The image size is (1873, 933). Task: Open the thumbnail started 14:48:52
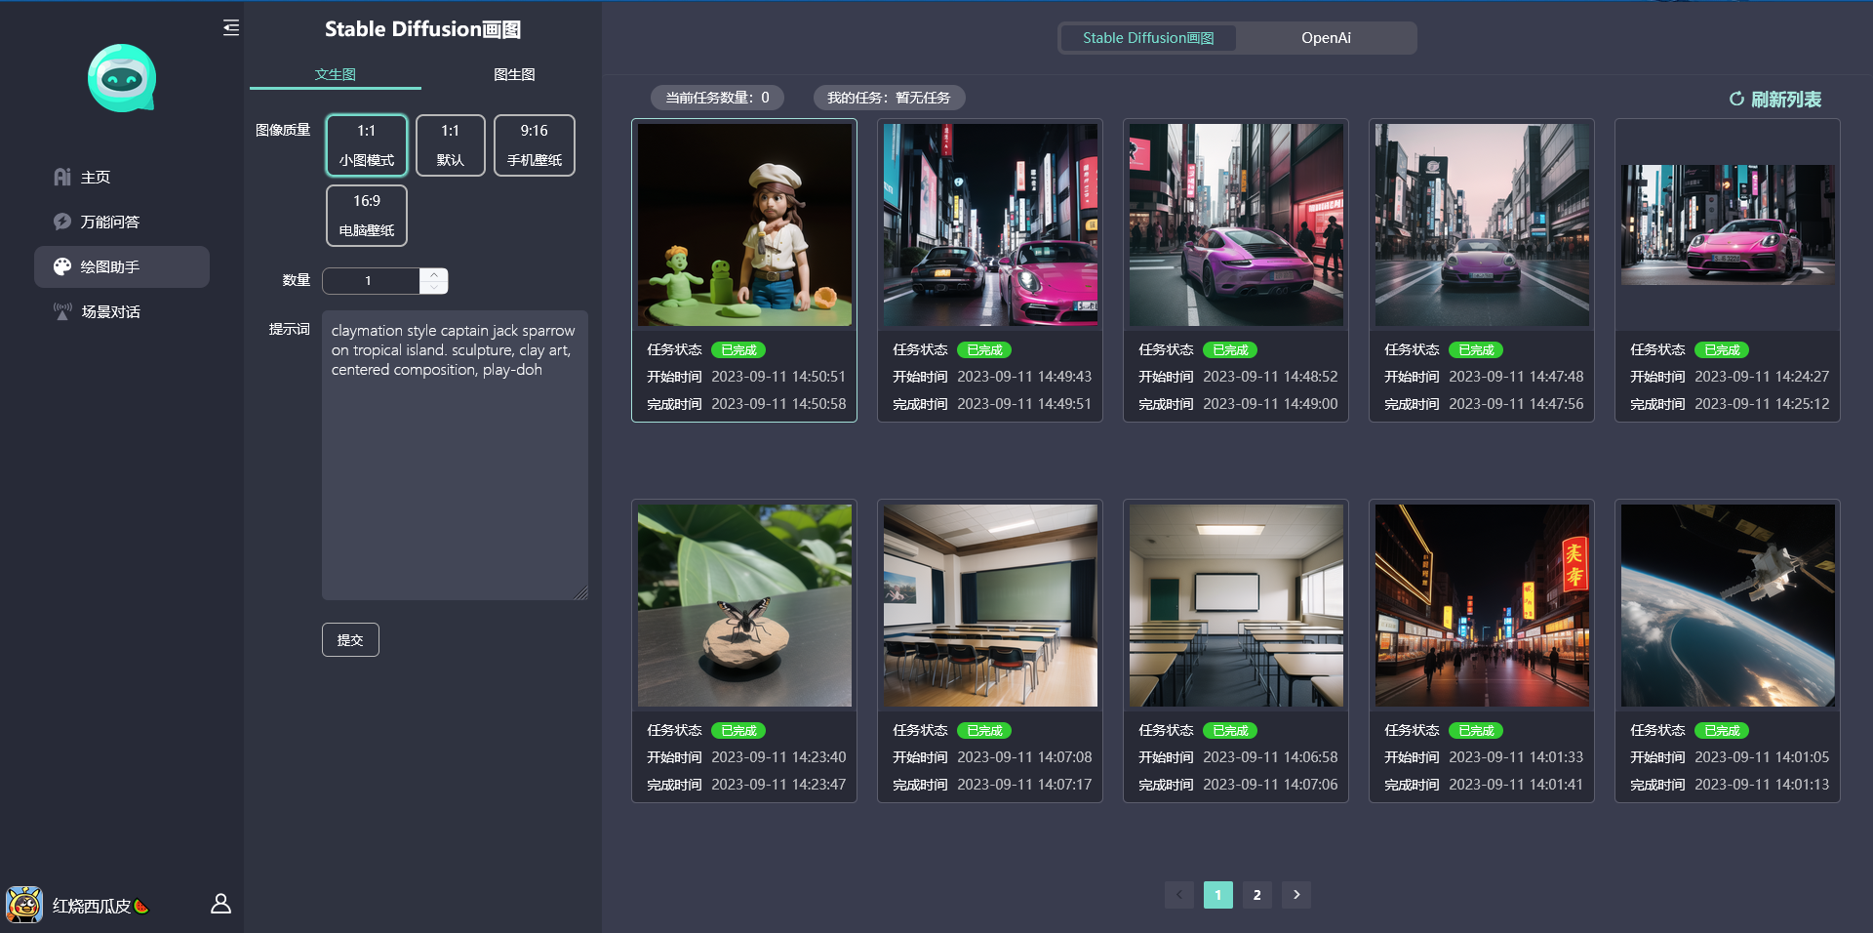click(1236, 224)
